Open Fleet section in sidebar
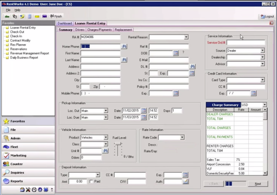The width and height of the screenshot is (277, 195). click(28, 147)
